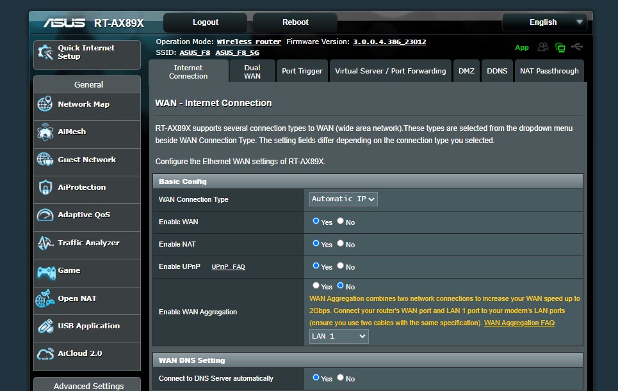Set Enable UPnP to No

[x=341, y=266]
